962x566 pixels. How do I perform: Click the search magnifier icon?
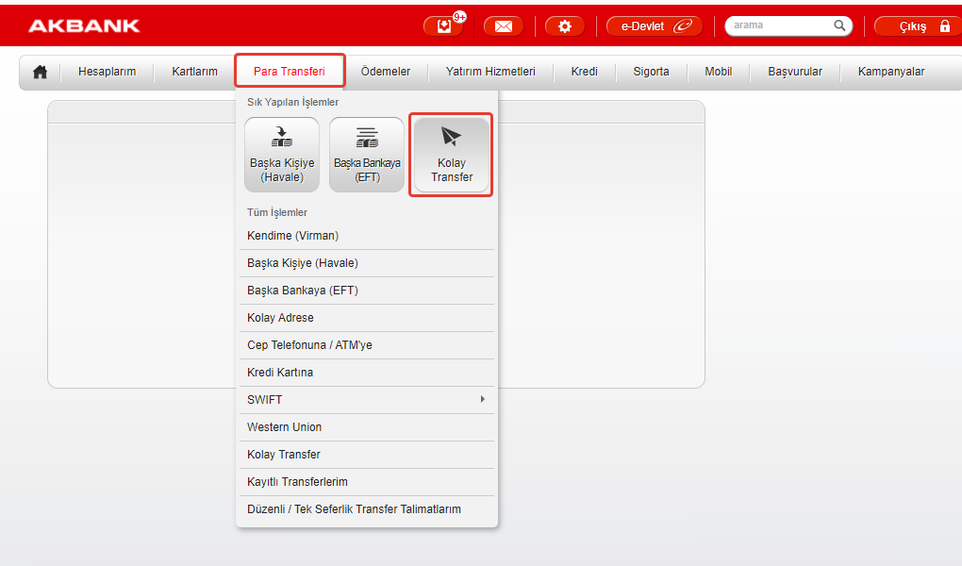click(839, 25)
